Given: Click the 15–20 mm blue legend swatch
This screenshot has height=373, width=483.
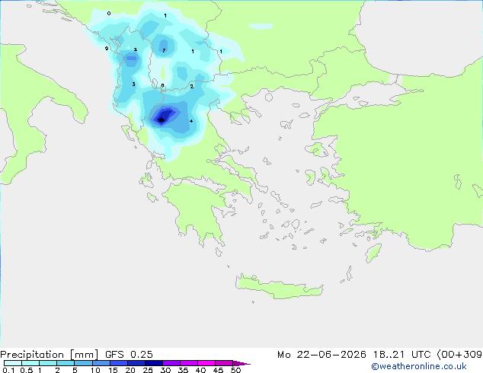Looking at the screenshot, I should tap(119, 363).
